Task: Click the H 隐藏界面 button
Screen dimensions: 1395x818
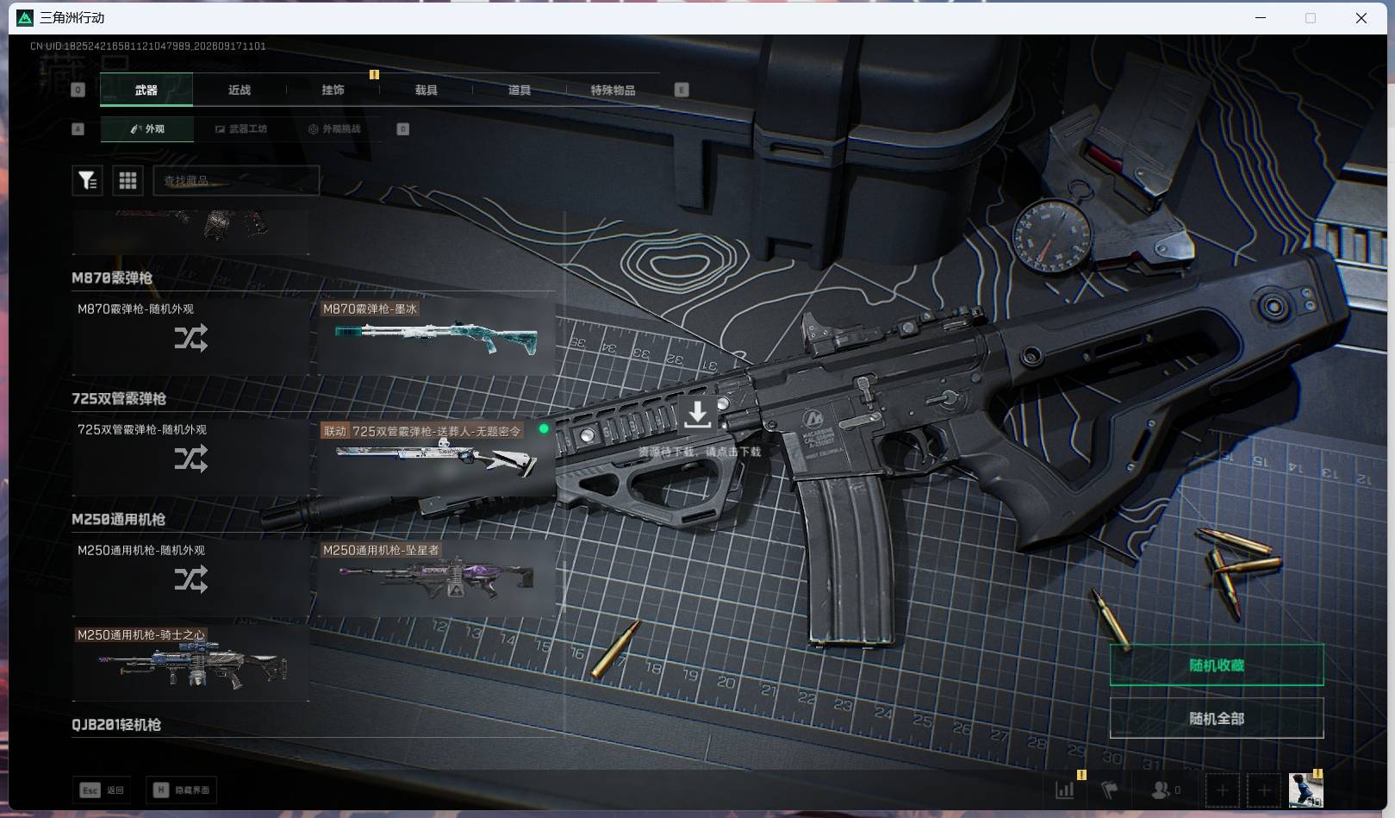Action: tap(181, 790)
